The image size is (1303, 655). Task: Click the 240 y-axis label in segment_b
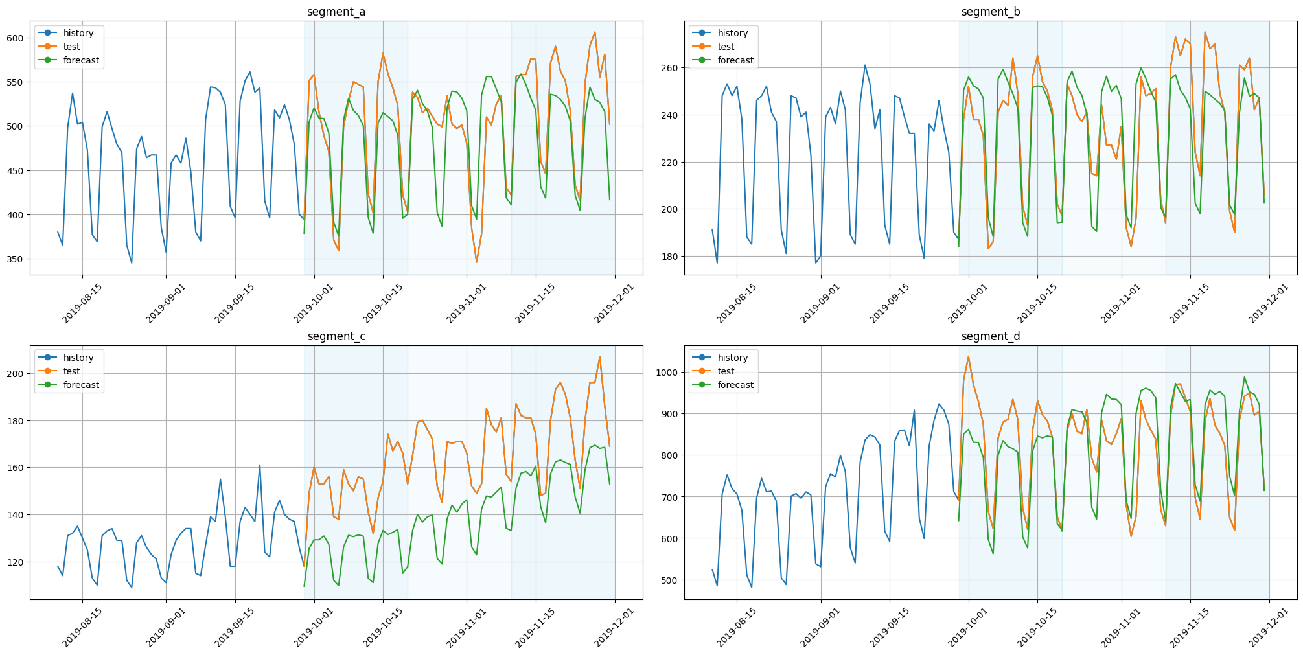[671, 115]
